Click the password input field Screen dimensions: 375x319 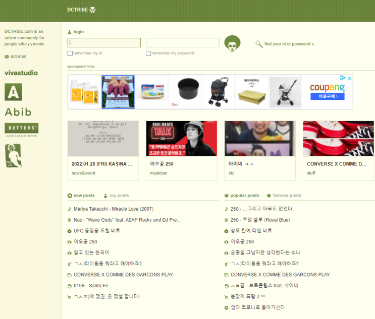click(x=183, y=42)
